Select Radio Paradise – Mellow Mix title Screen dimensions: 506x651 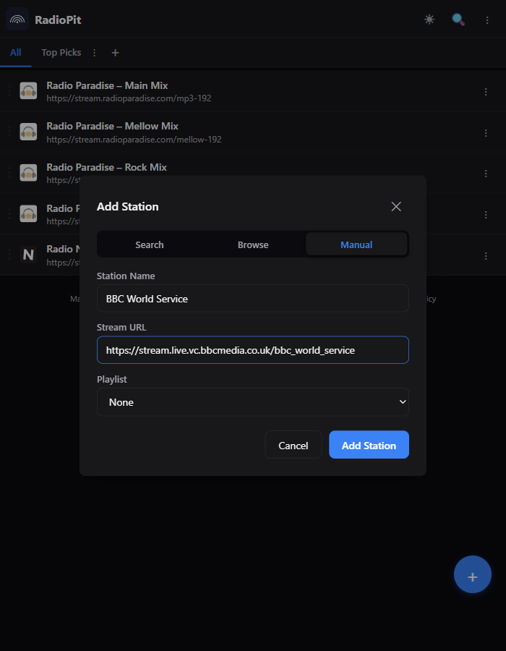[112, 126]
